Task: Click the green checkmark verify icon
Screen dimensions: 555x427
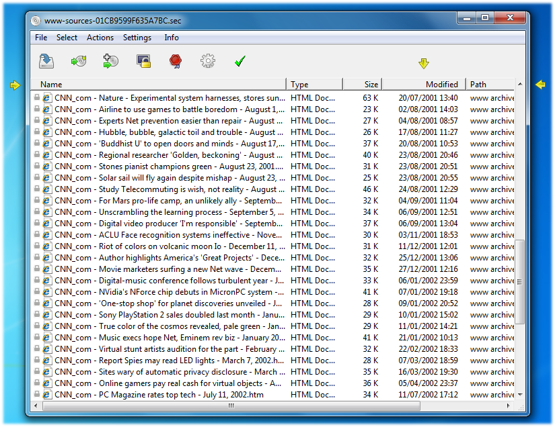Action: [240, 60]
